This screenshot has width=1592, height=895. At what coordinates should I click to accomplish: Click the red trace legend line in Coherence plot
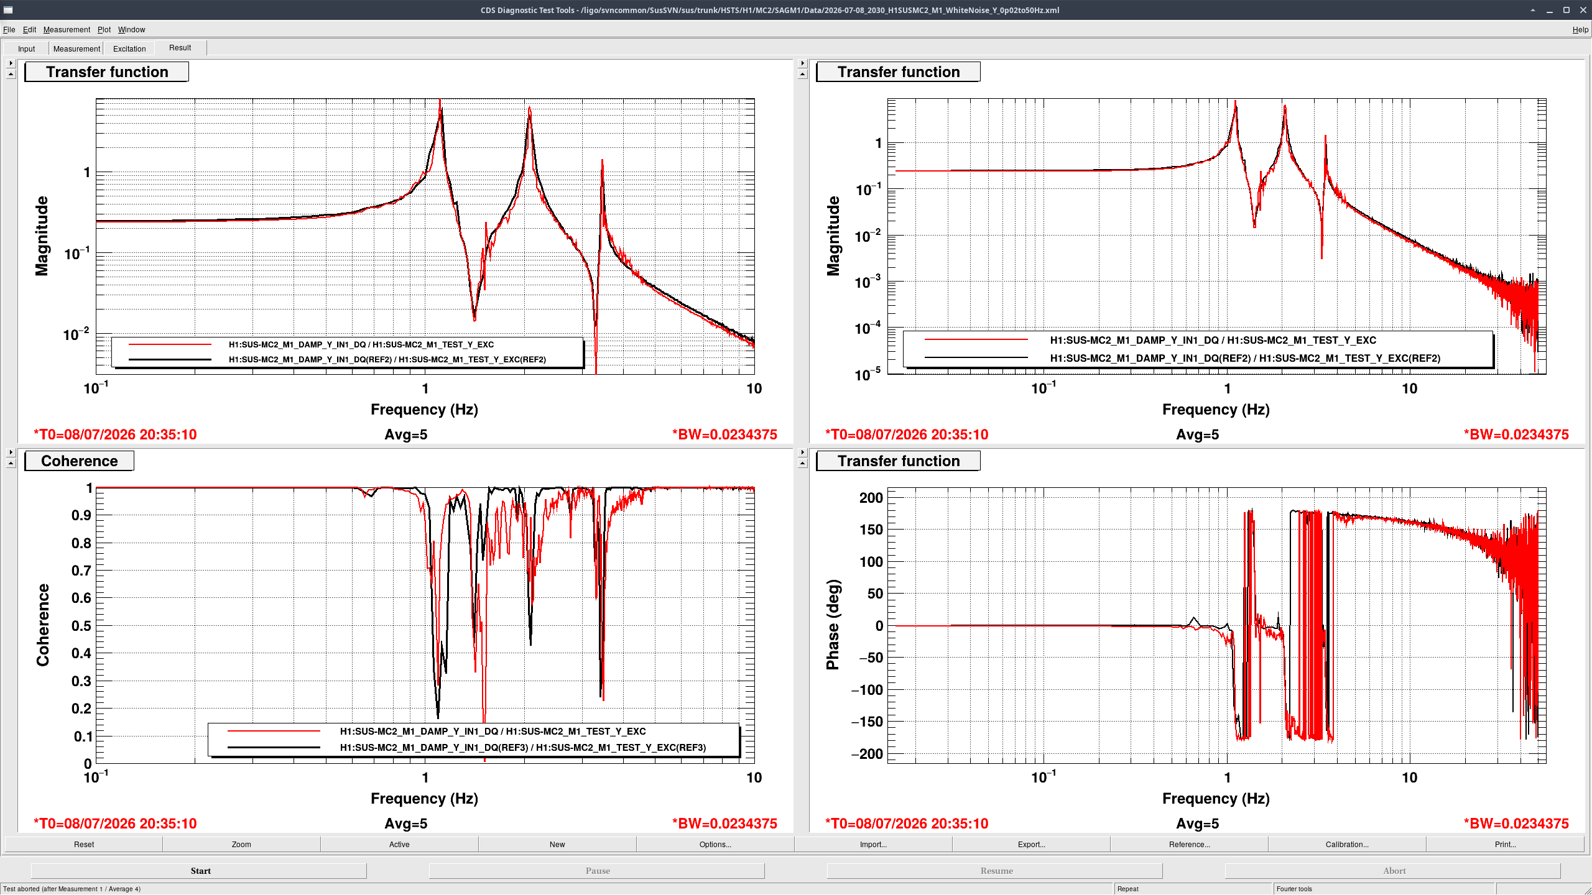coord(274,731)
